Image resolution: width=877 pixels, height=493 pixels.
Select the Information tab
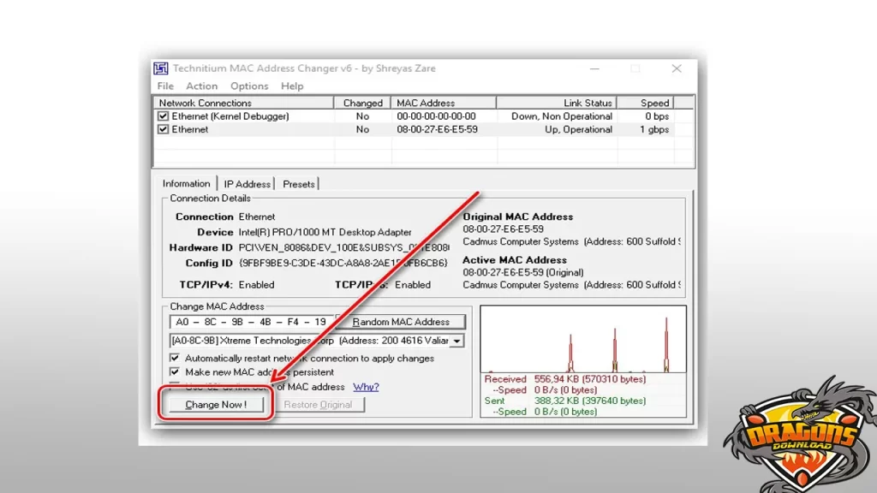click(186, 183)
